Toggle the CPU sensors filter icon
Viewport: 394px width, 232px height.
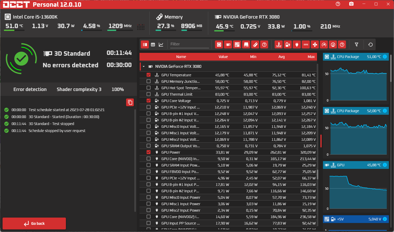coord(219,45)
